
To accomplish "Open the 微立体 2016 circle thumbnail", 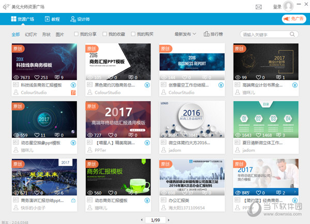I will 192,120.
